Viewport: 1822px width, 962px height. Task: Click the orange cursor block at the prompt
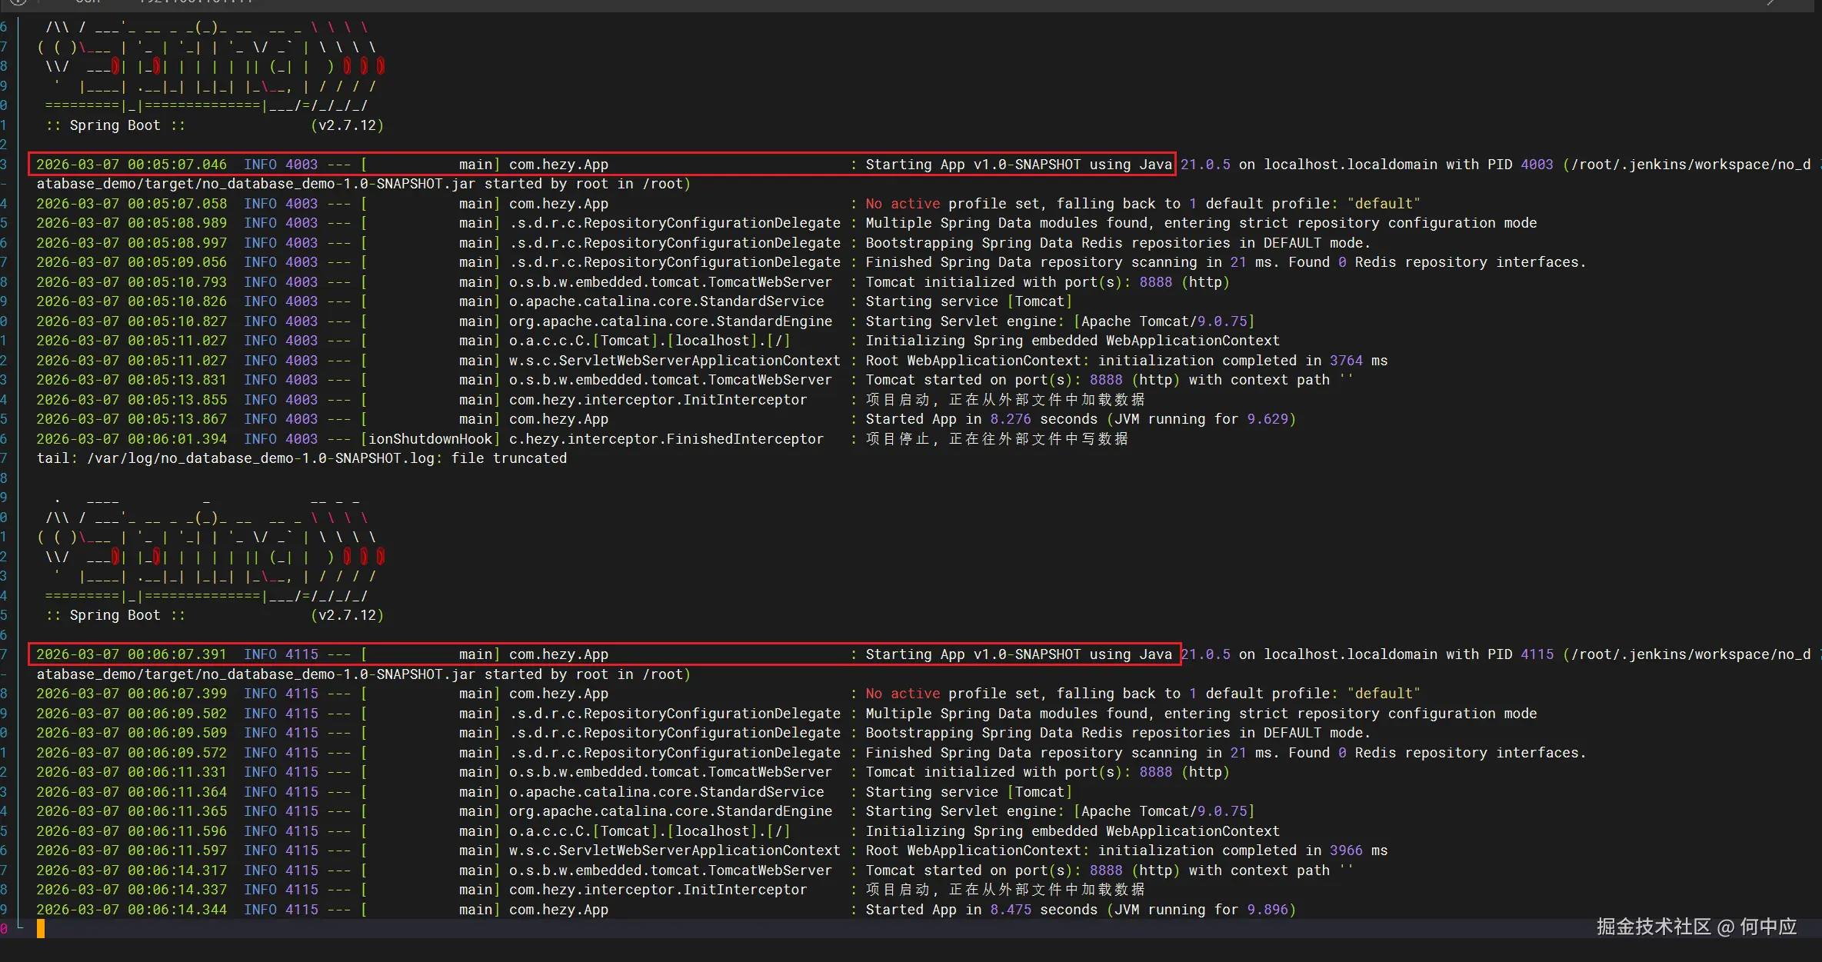coord(41,929)
